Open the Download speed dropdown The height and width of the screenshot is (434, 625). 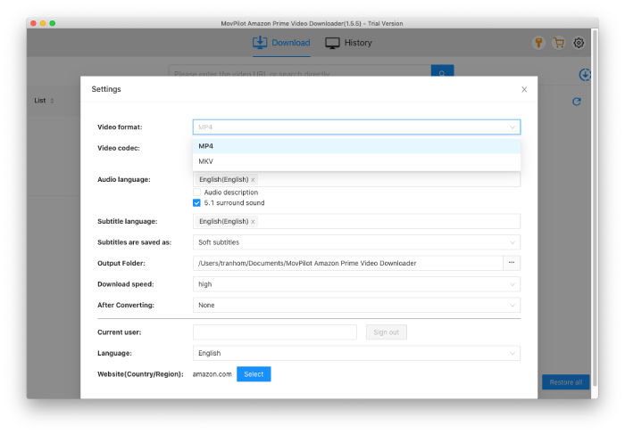(356, 284)
